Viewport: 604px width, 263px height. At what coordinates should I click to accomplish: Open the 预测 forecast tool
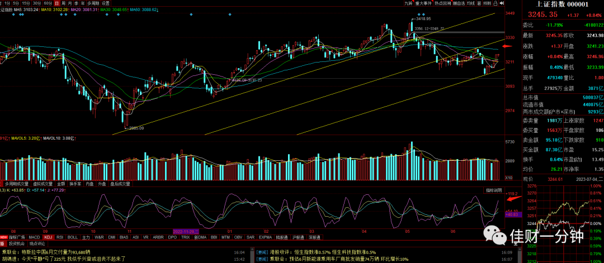coord(487,3)
